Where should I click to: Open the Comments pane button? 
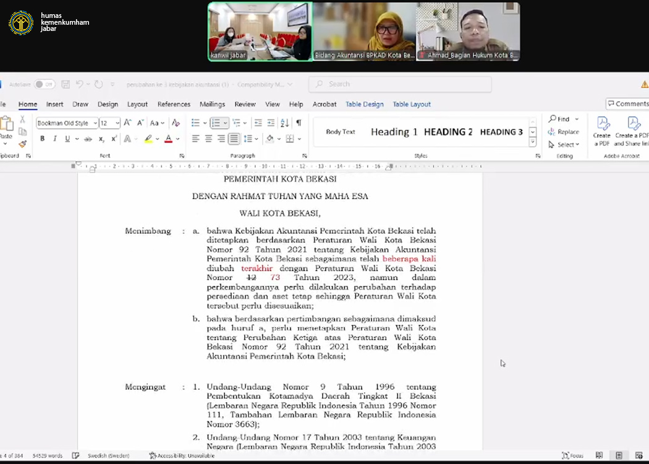pyautogui.click(x=627, y=104)
